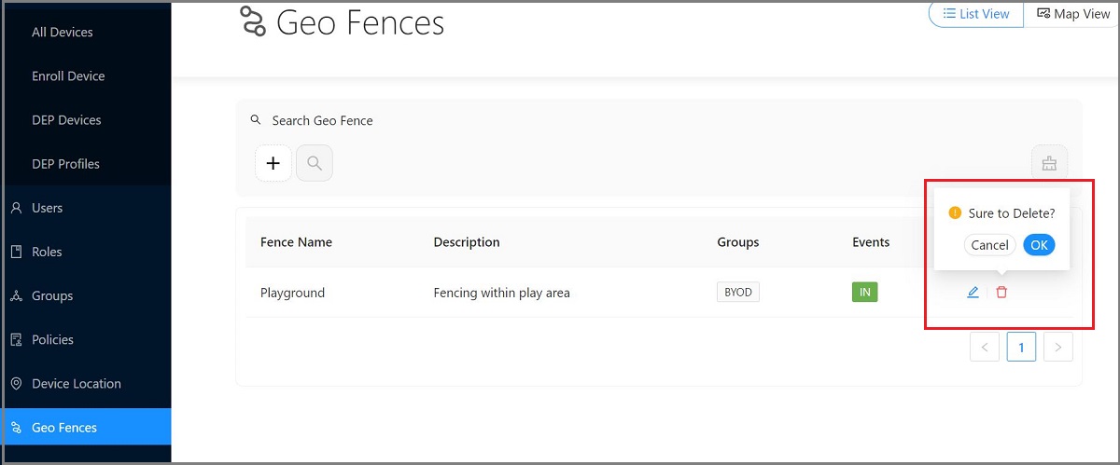The height and width of the screenshot is (465, 1120).
Task: Go to Policies in the sidebar
Action: point(52,339)
